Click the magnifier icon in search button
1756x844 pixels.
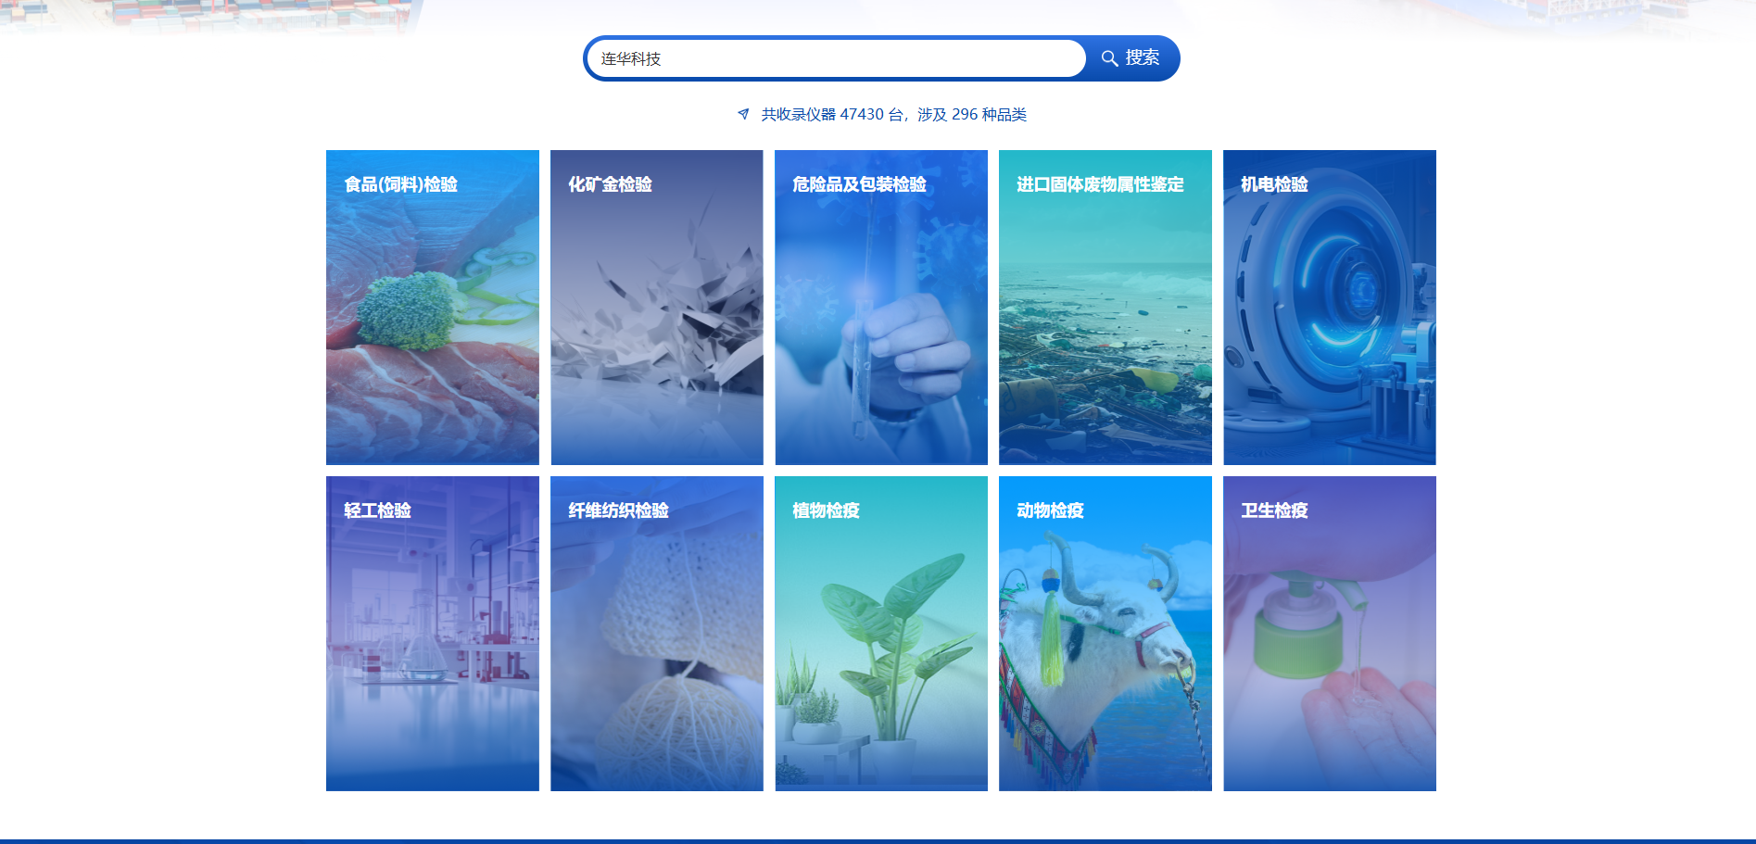pyautogui.click(x=1108, y=58)
